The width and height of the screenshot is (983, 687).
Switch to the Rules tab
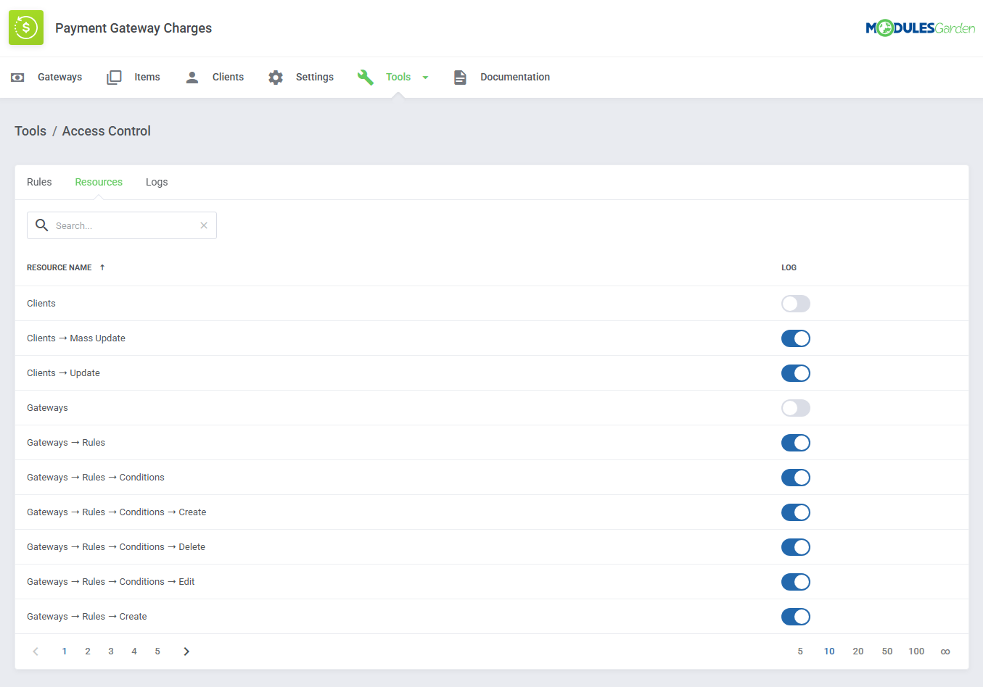[x=39, y=182]
